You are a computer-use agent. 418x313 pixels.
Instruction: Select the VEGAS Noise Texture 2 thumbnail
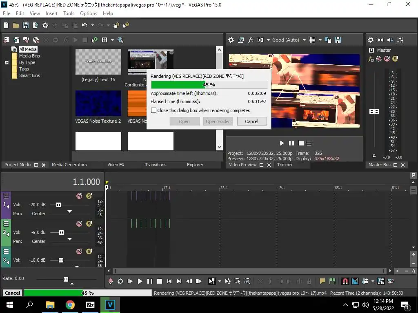tap(98, 103)
